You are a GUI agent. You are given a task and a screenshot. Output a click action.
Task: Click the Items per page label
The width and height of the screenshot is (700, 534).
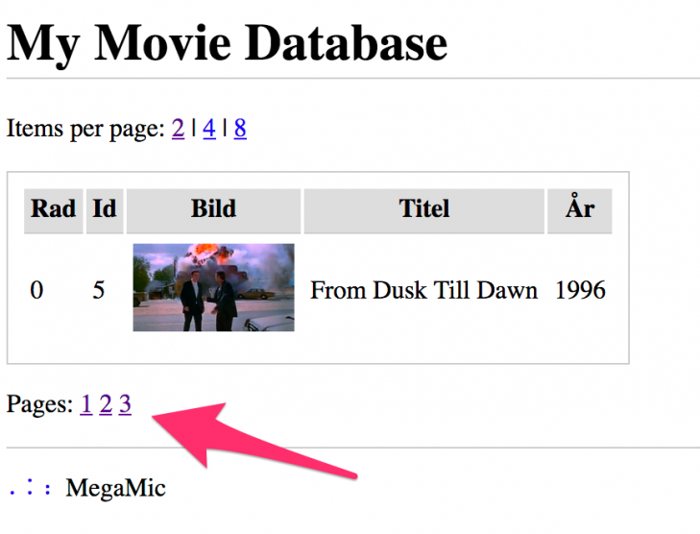pos(85,129)
